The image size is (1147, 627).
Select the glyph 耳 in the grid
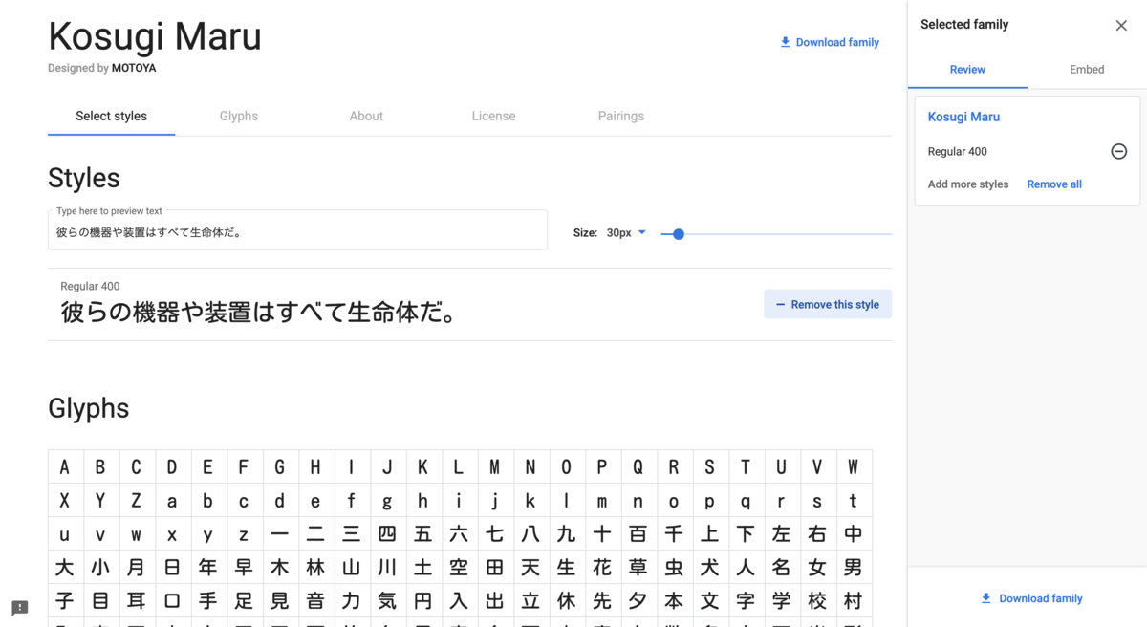coord(137,601)
